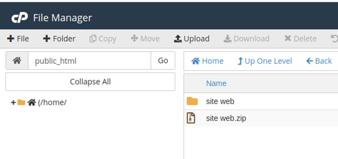Screen dimensions: 338x159
Task: Click the public_html path input field
Action: [89, 61]
